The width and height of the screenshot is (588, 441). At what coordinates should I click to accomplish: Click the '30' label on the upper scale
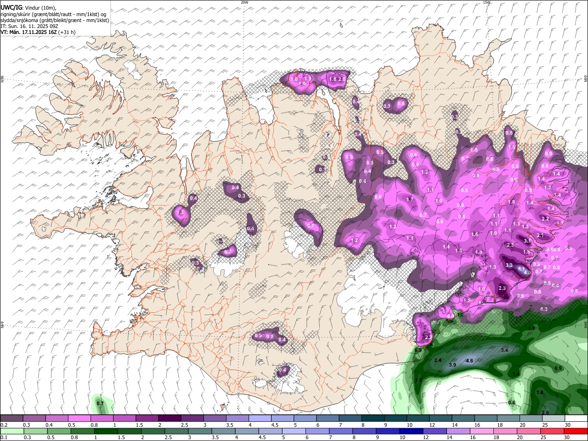568,425
